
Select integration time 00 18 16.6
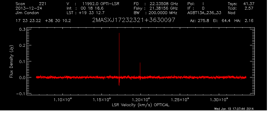point(92,8)
